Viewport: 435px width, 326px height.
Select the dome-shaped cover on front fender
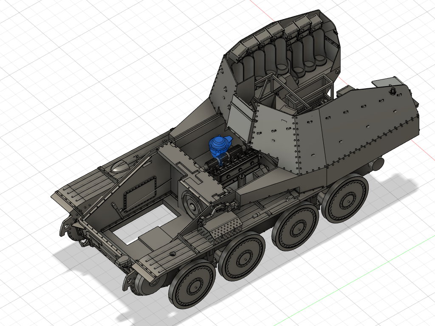coord(121,167)
